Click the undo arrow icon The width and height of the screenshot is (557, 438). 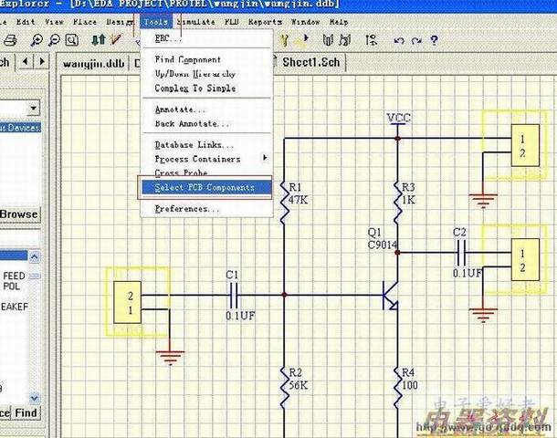coord(399,40)
